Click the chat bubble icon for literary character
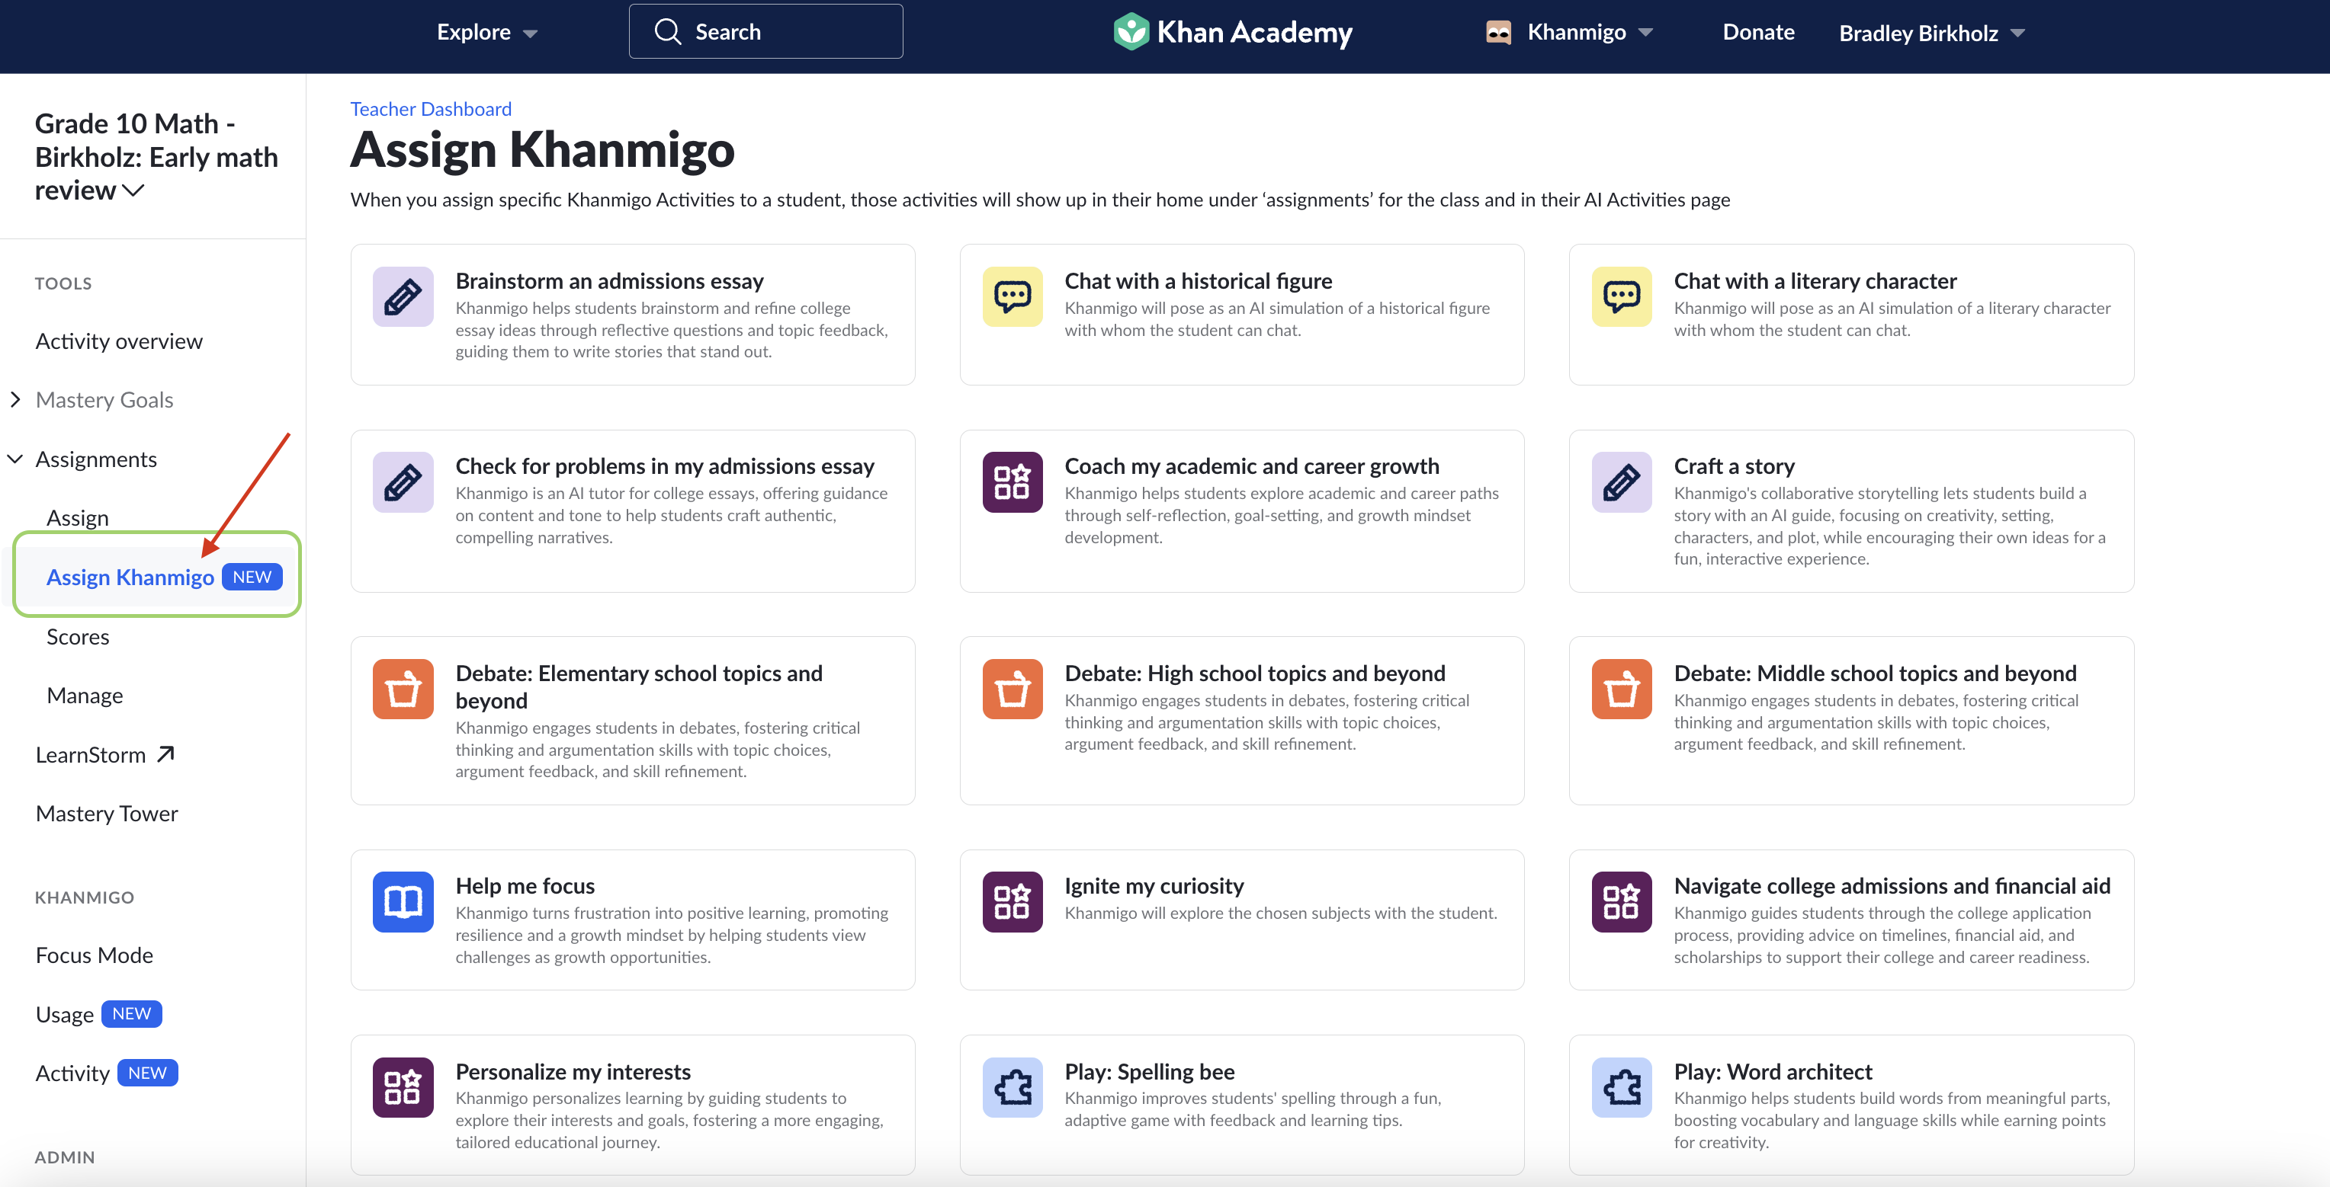The image size is (2330, 1187). click(1621, 296)
